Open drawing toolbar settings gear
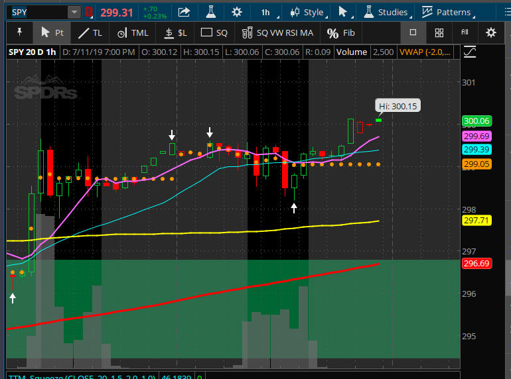The image size is (511, 379). tap(490, 32)
